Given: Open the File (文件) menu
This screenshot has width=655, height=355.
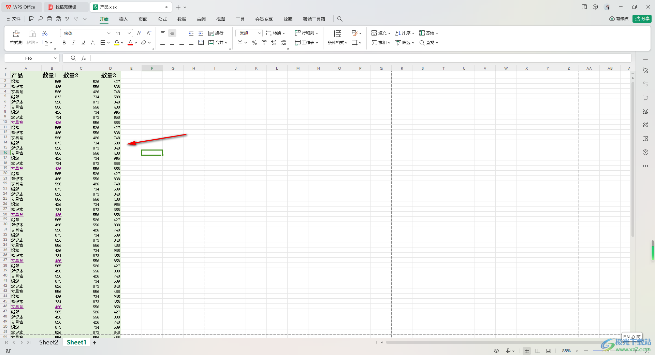Looking at the screenshot, I should [x=13, y=19].
